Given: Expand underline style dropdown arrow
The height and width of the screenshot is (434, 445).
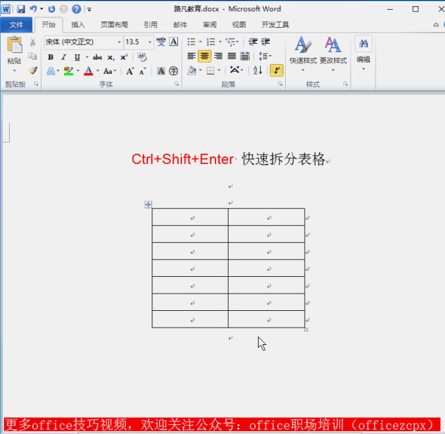Looking at the screenshot, I should coord(87,57).
